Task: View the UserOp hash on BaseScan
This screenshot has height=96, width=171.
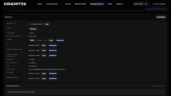Action: (53, 78)
